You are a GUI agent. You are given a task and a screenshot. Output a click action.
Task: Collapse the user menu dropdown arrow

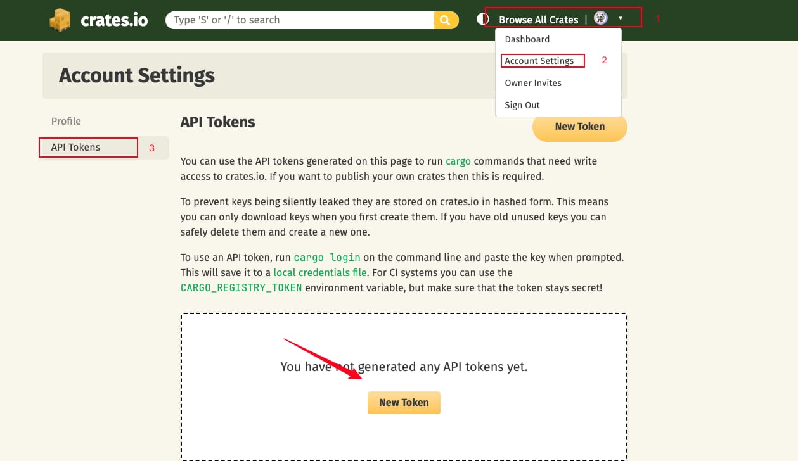(621, 19)
